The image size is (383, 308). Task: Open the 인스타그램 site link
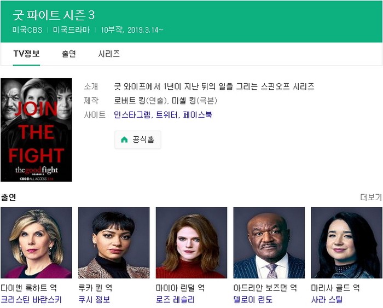pyautogui.click(x=132, y=114)
